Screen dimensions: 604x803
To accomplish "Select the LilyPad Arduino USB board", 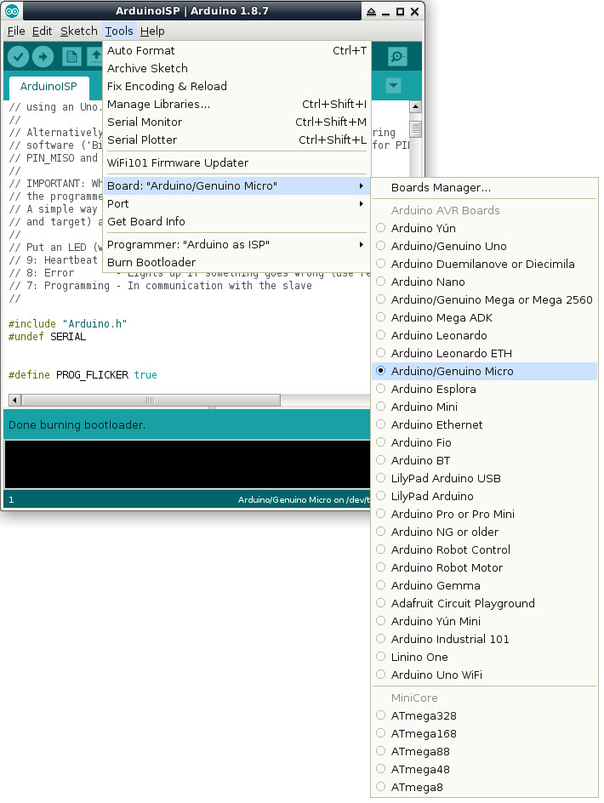I will coord(484,478).
